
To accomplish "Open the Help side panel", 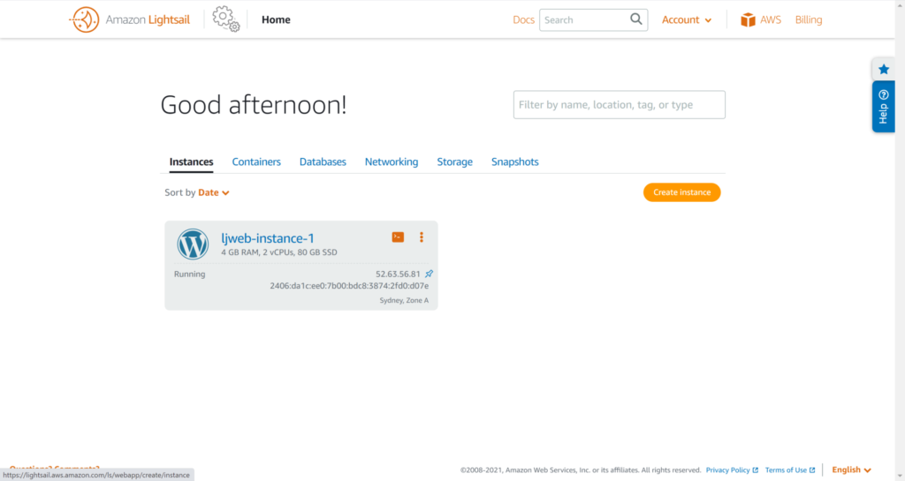I will click(884, 107).
